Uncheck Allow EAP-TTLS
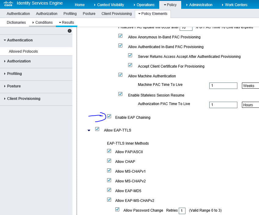The height and width of the screenshot is (215, 259). (x=97, y=129)
